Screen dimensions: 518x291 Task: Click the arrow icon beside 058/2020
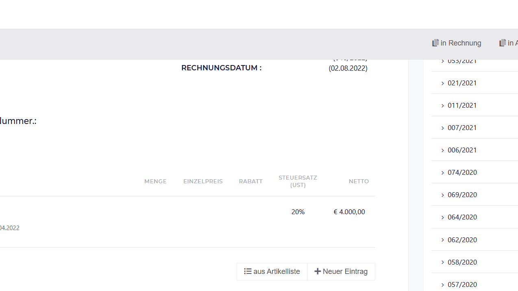tap(443, 262)
